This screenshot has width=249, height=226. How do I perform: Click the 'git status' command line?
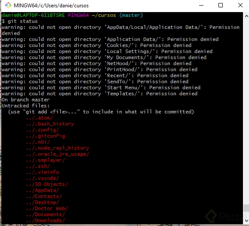(20, 21)
